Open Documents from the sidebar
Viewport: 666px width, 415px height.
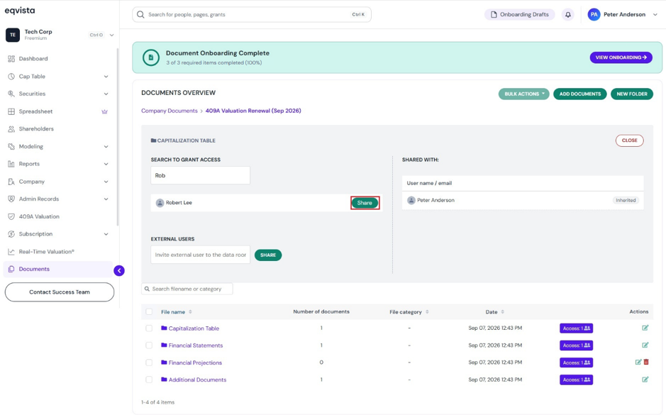click(34, 269)
